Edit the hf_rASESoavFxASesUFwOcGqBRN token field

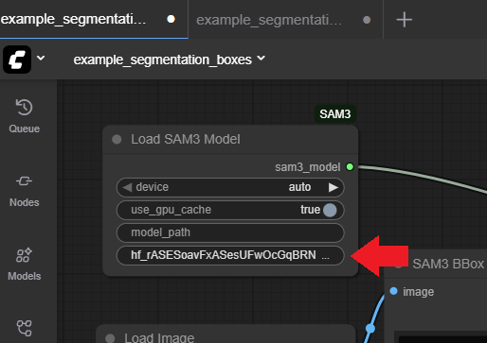[x=230, y=255]
